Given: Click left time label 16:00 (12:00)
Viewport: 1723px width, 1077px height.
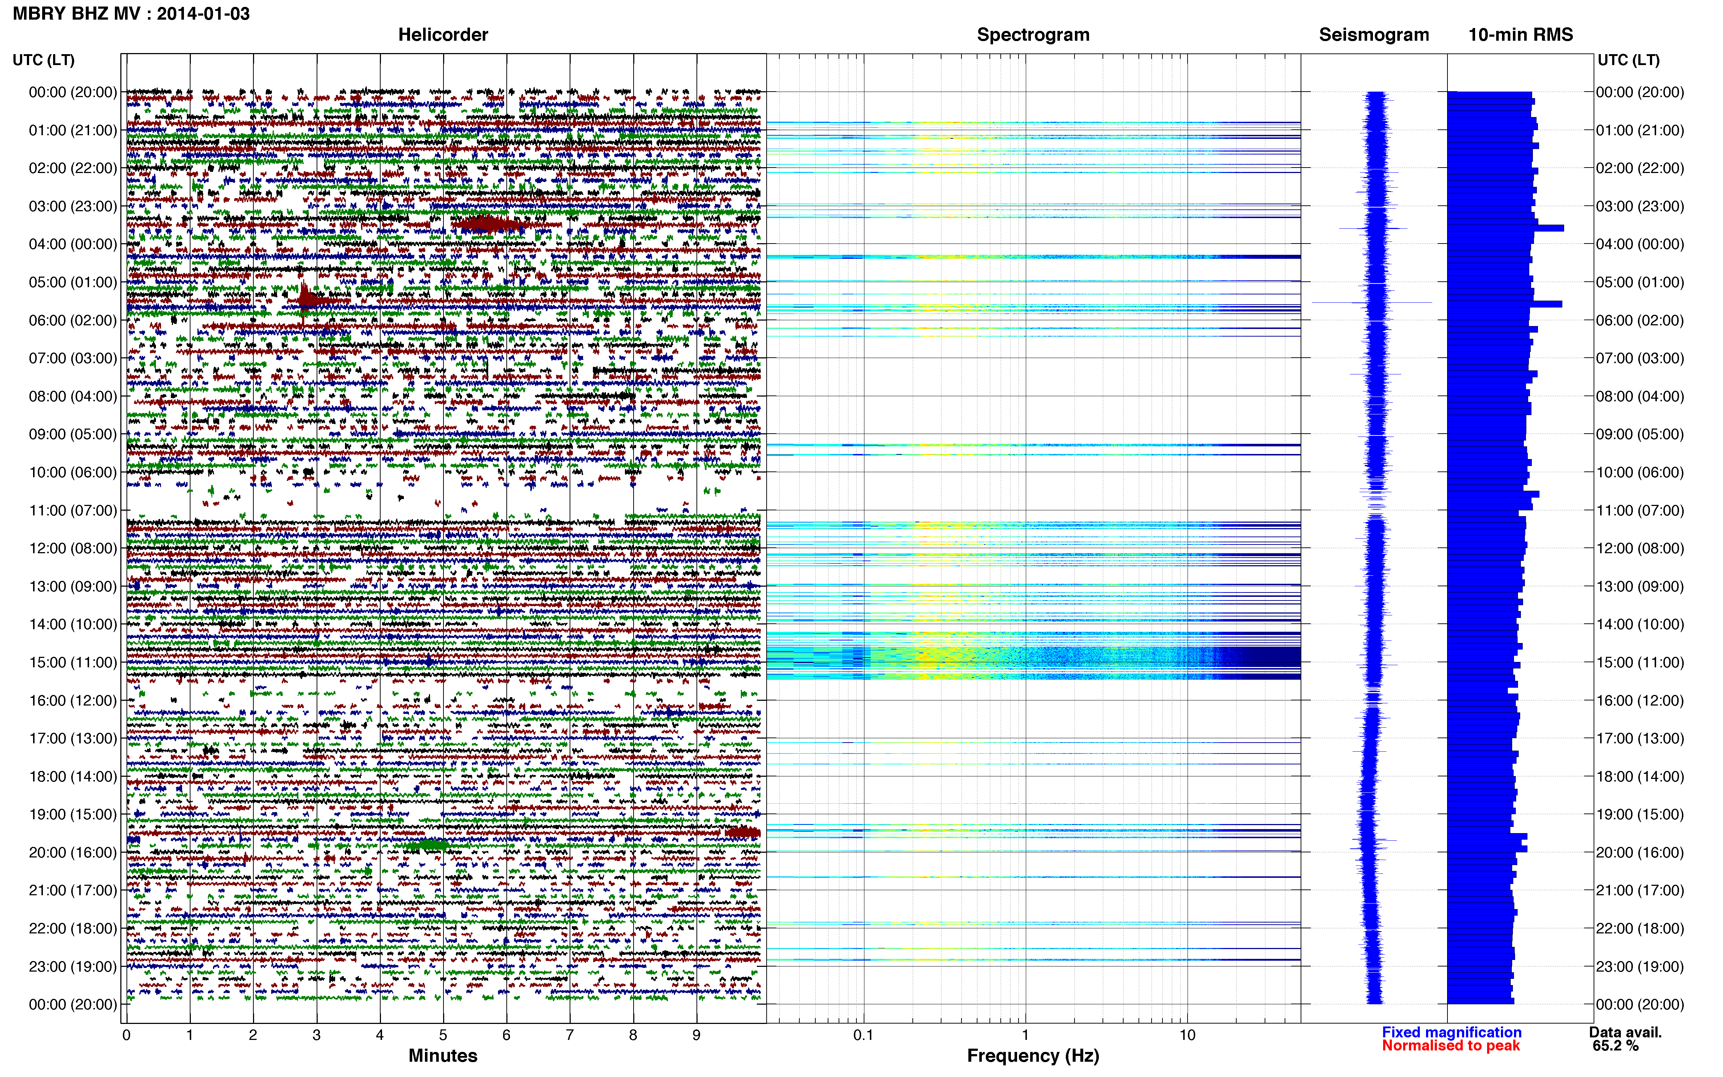Looking at the screenshot, I should (x=73, y=700).
